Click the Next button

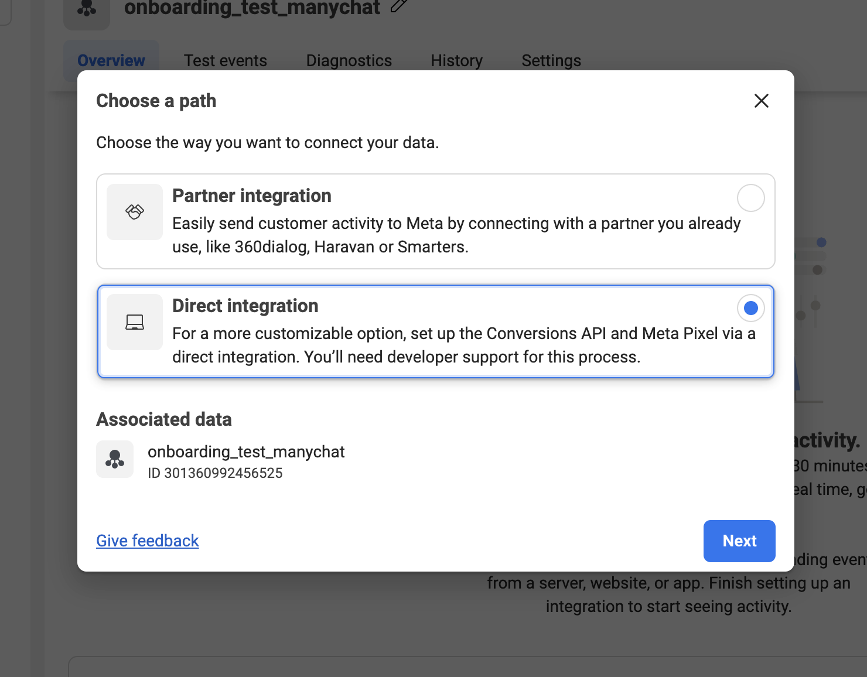click(x=739, y=541)
